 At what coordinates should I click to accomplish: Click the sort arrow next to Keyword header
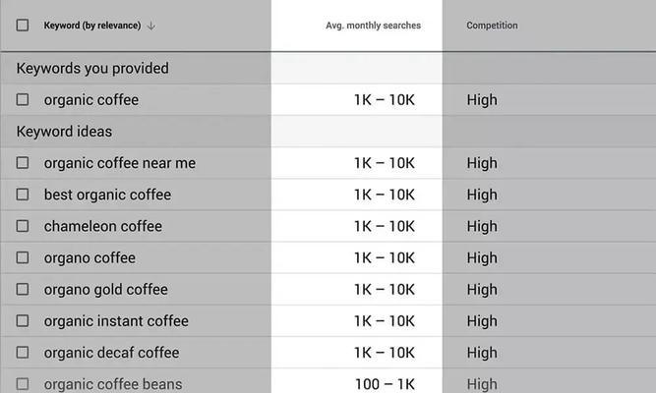(151, 26)
